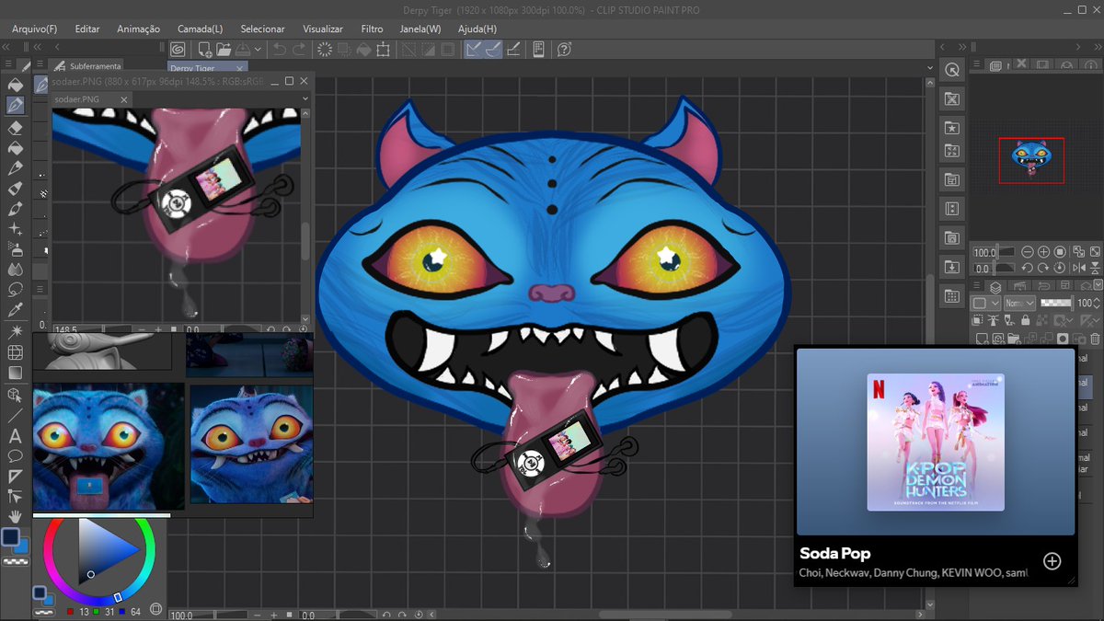This screenshot has height=621, width=1104.
Task: Open the Subferramenta palette hamburger menu
Action: pyautogui.click(x=40, y=65)
